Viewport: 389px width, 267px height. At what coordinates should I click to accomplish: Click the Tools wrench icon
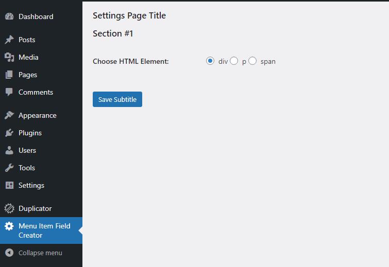coord(9,168)
